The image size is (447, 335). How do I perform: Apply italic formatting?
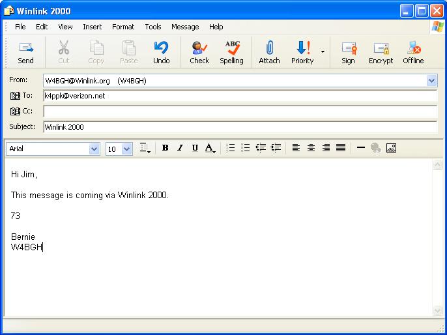click(x=180, y=148)
